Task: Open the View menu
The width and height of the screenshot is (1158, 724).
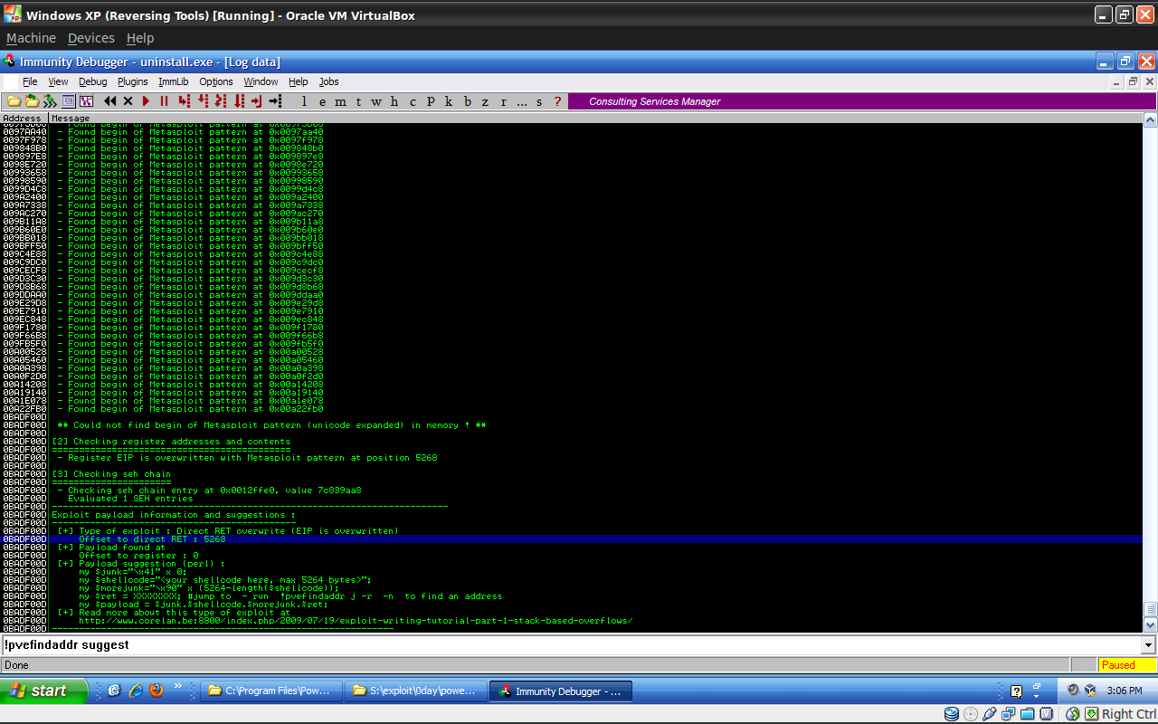Action: pos(58,81)
